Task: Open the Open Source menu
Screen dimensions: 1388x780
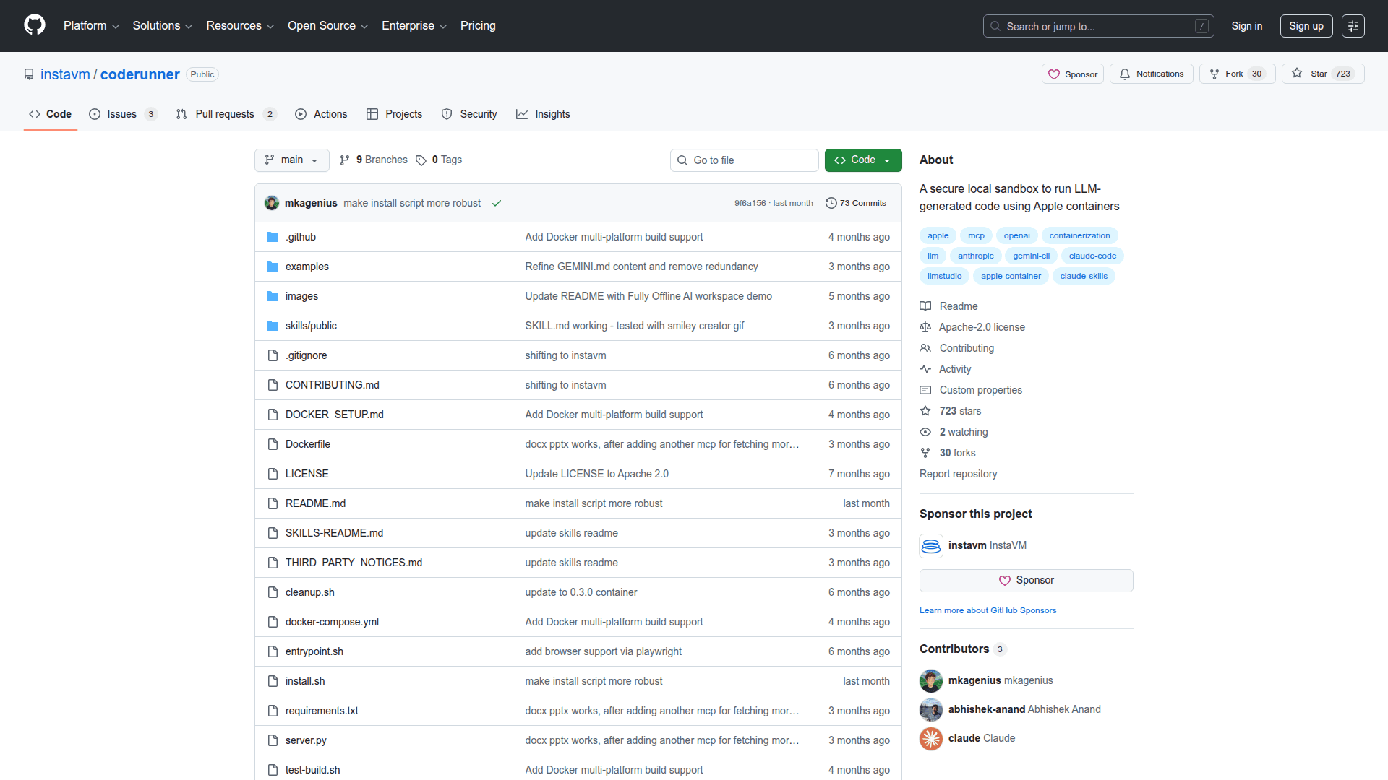Action: point(327,26)
